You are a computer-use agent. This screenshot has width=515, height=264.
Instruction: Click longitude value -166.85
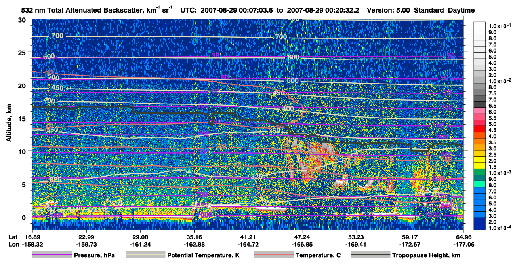302,244
